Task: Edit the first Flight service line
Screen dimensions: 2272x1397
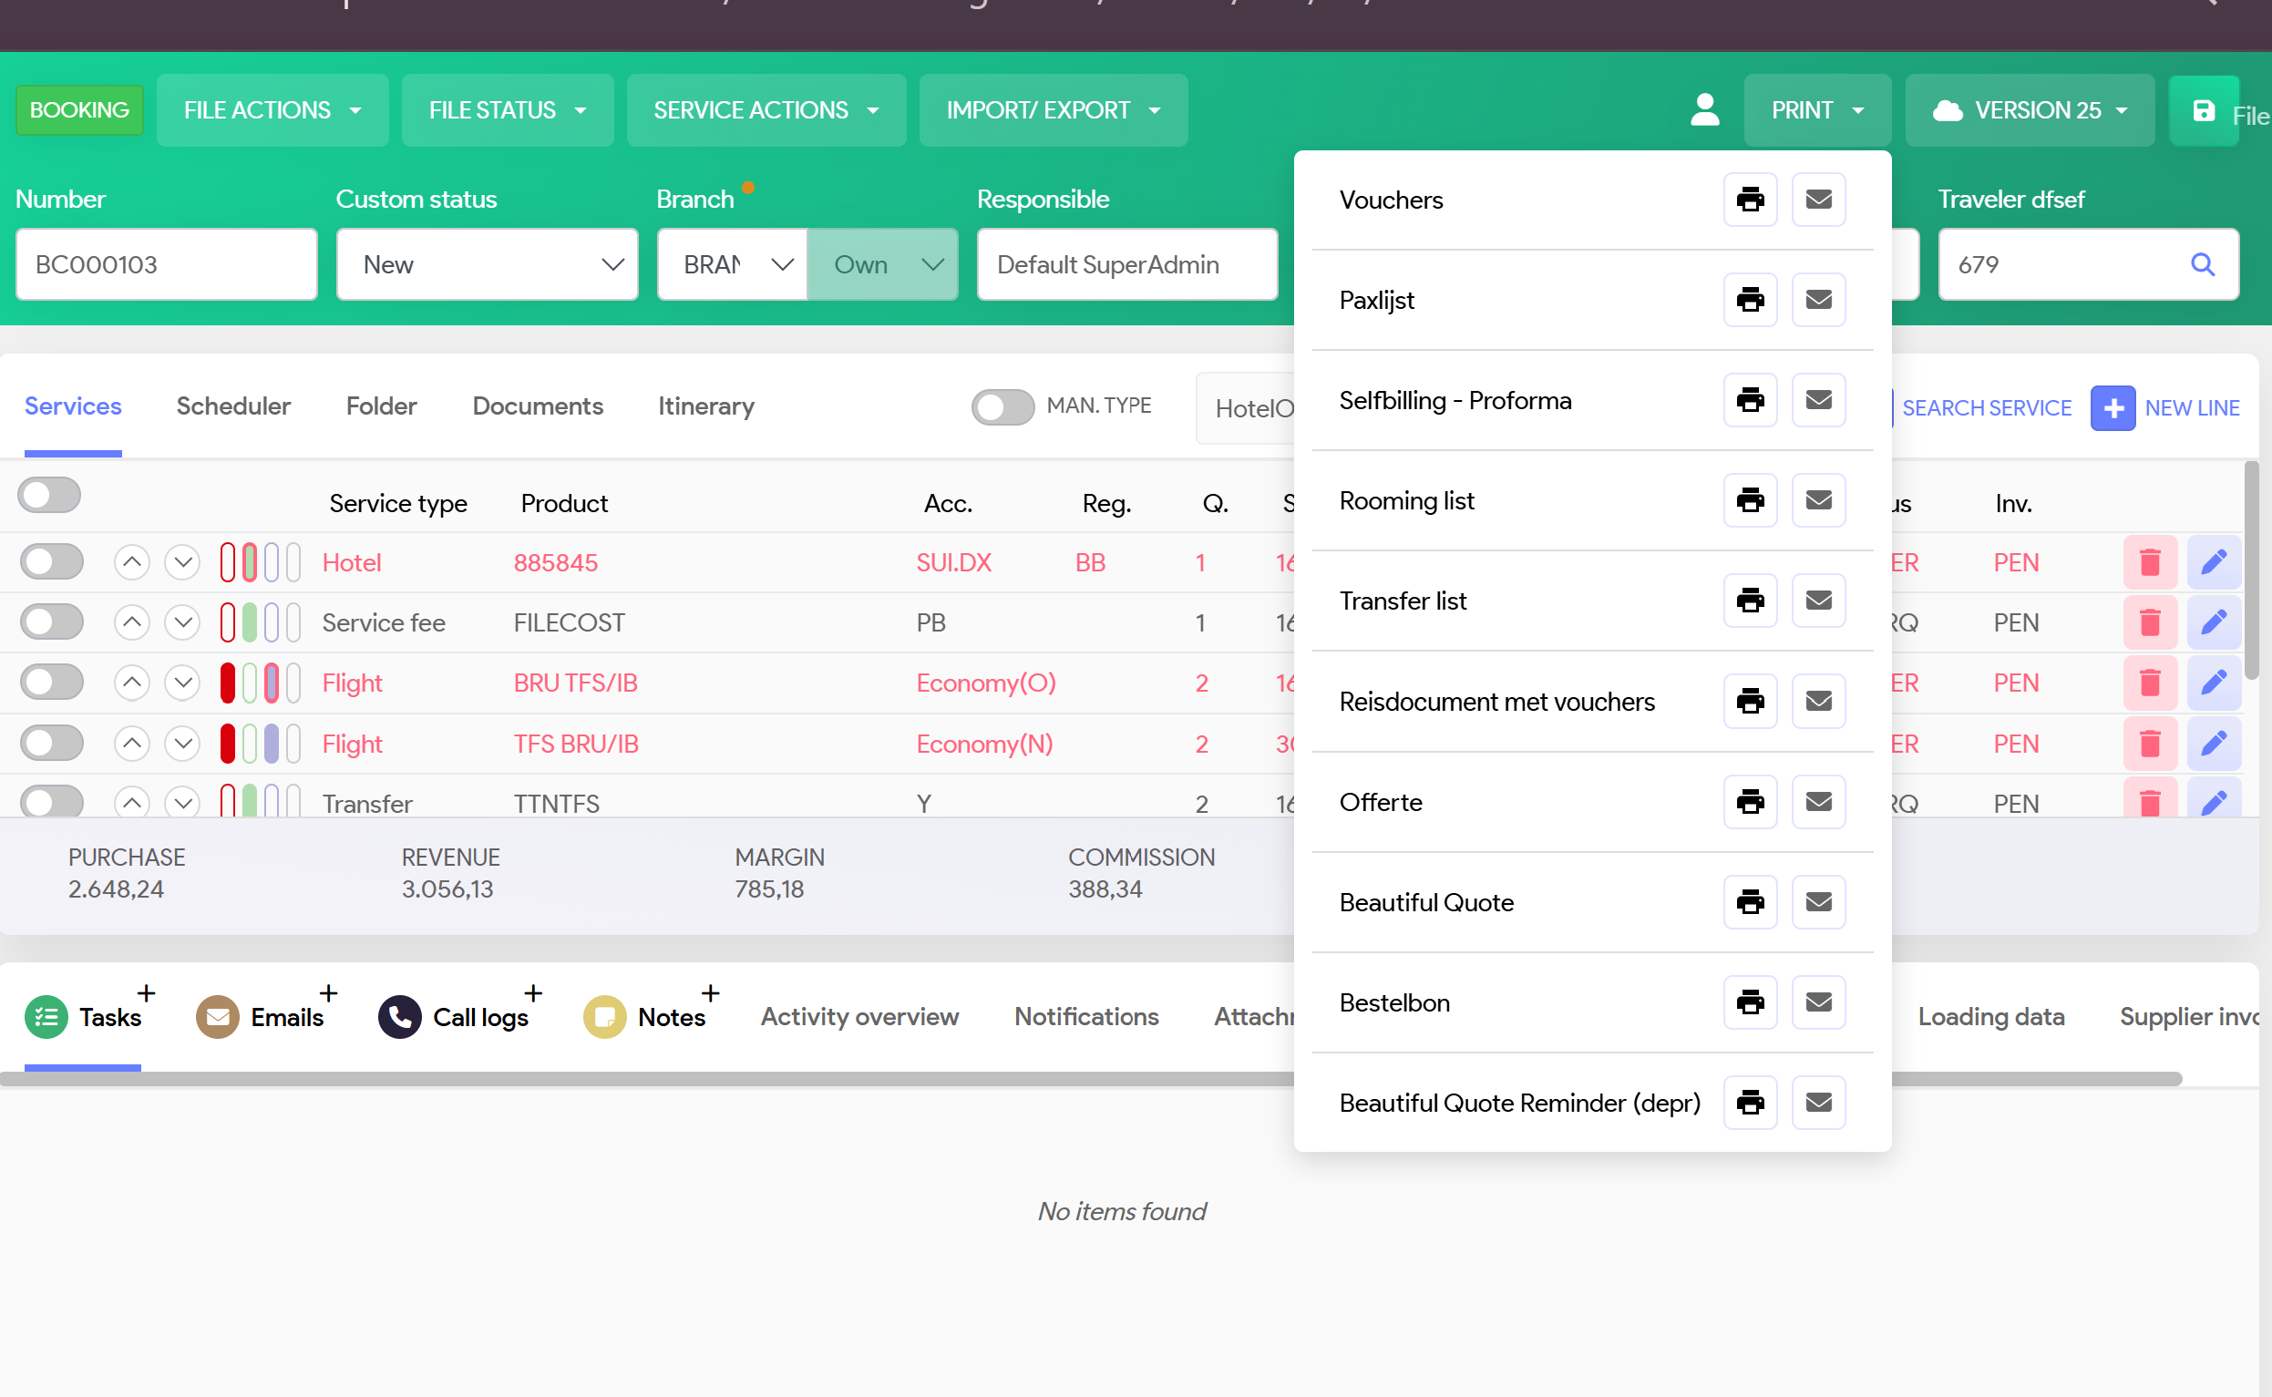Action: 2213,683
